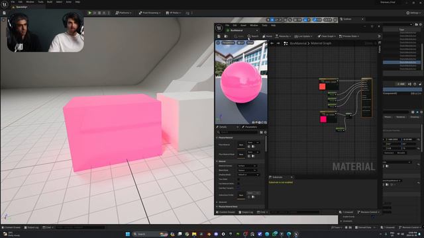Open the Edit menu in main editor
This screenshot has width=424, height=238.
coord(21,2)
